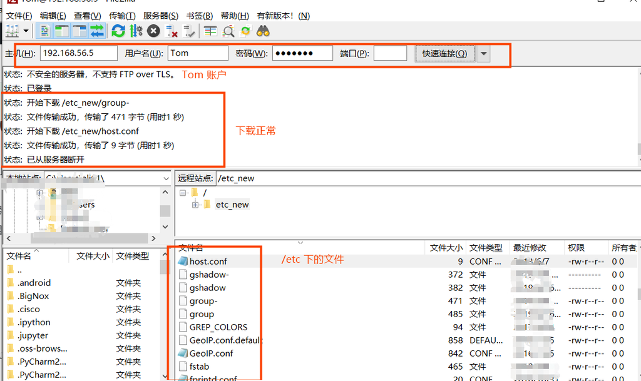The height and width of the screenshot is (381, 641).
Task: Click the refresh file lists icon
Action: point(118,31)
